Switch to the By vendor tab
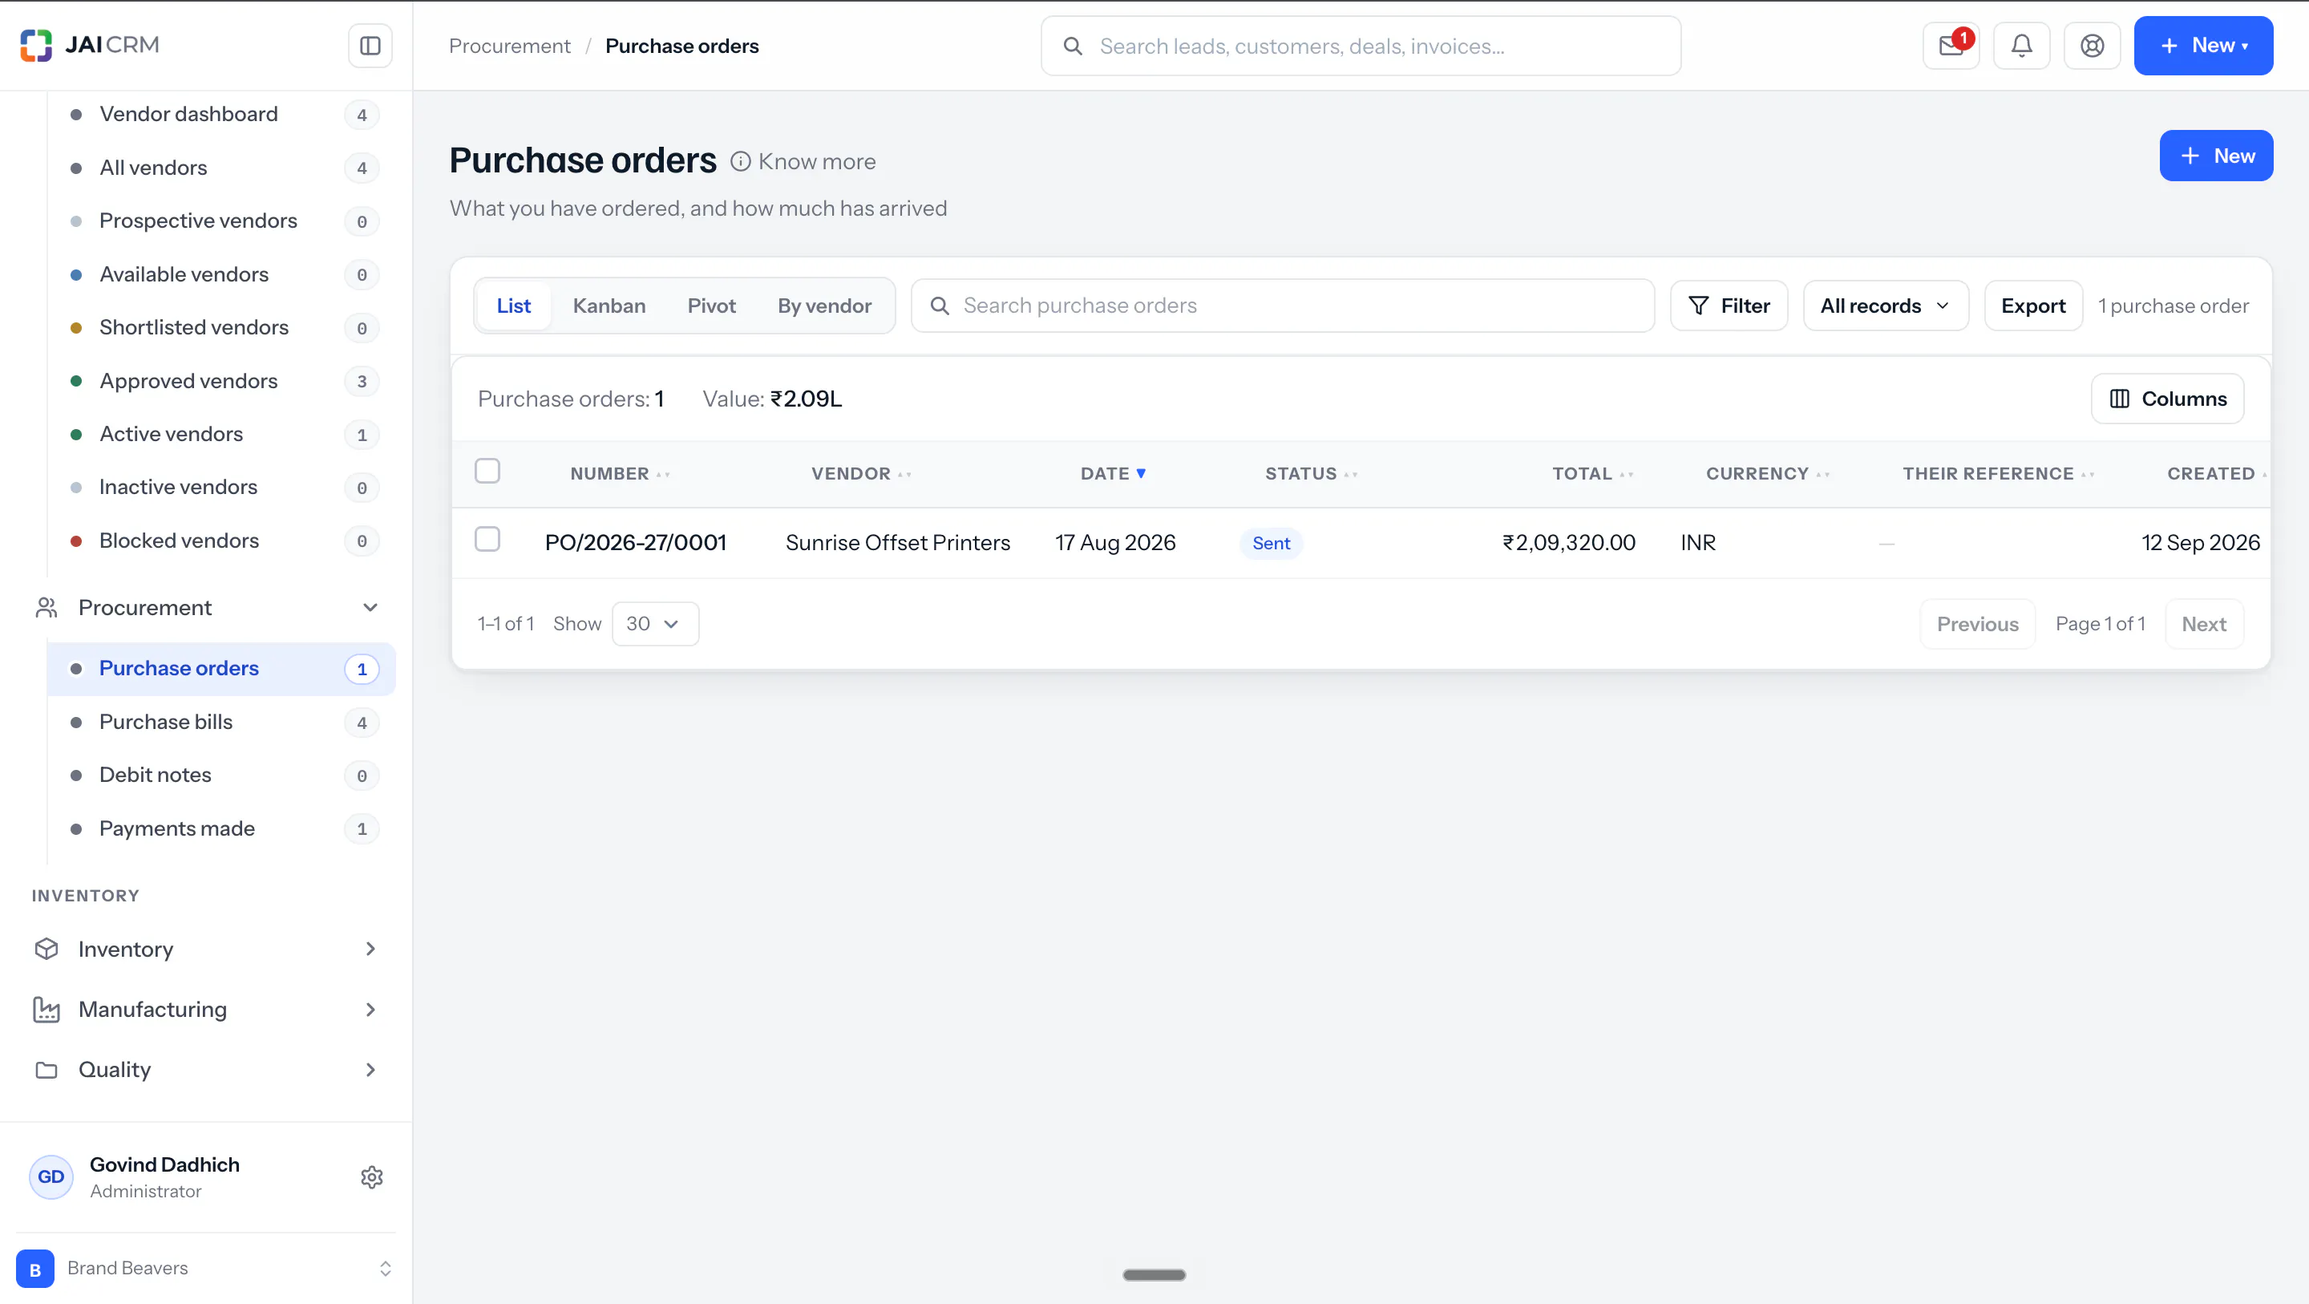Screen dimensions: 2309x1304 (823, 306)
